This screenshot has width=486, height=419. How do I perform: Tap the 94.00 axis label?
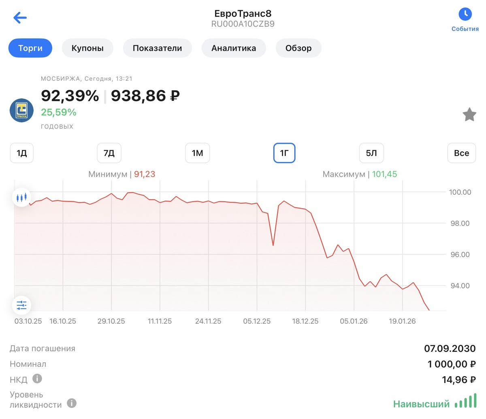pos(461,286)
